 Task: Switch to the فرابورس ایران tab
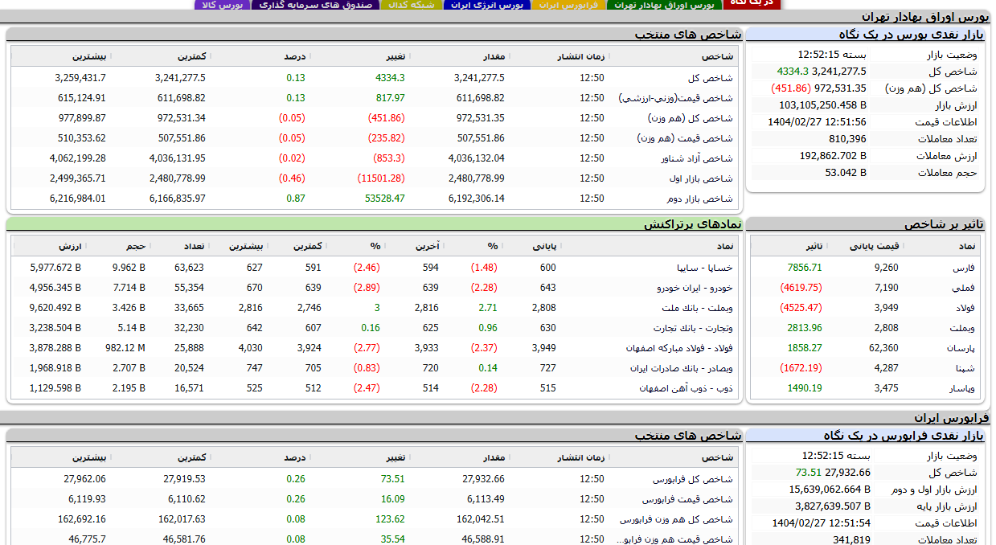(x=568, y=5)
